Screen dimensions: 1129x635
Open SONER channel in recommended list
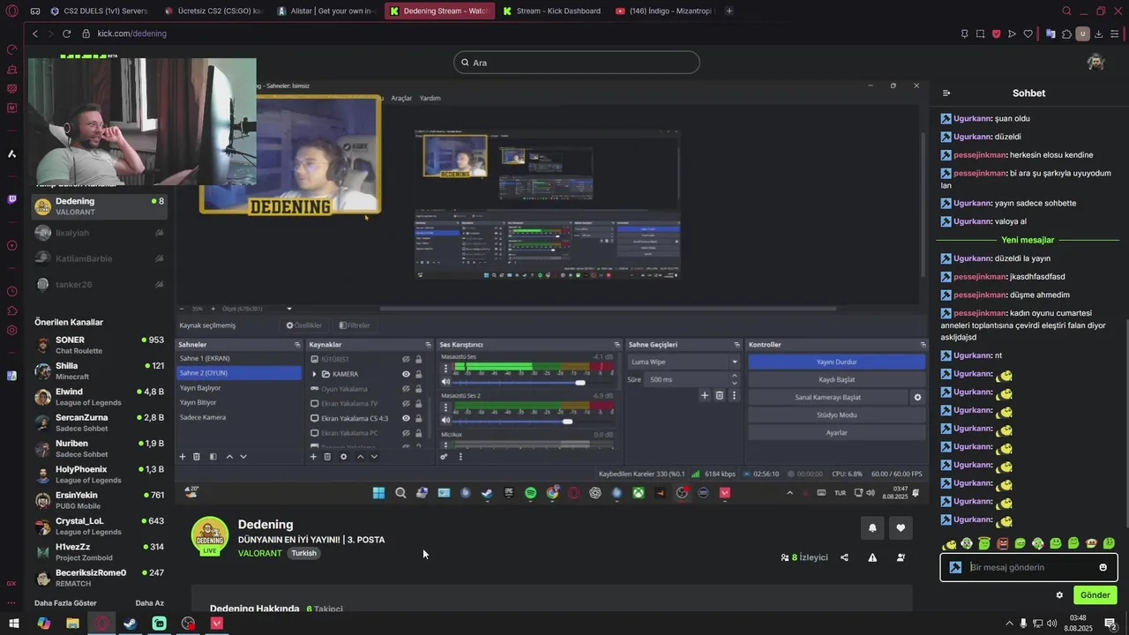(x=99, y=345)
